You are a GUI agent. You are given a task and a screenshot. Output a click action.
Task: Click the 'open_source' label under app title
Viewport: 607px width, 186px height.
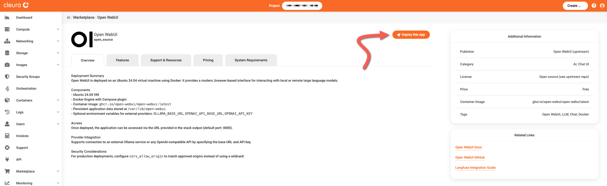(103, 40)
